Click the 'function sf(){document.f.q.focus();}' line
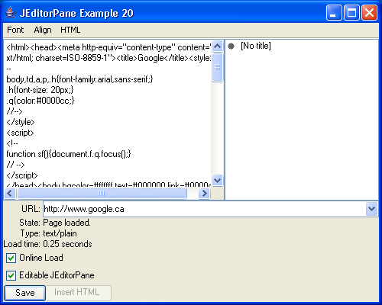This screenshot has width=382, height=305. coord(69,154)
